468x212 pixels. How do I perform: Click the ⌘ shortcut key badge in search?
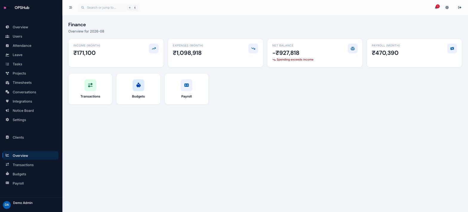[x=130, y=8]
